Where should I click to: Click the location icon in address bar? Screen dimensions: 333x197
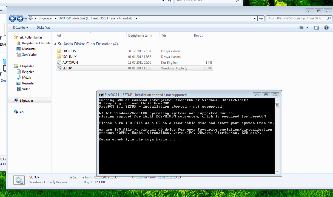pyautogui.click(x=31, y=18)
